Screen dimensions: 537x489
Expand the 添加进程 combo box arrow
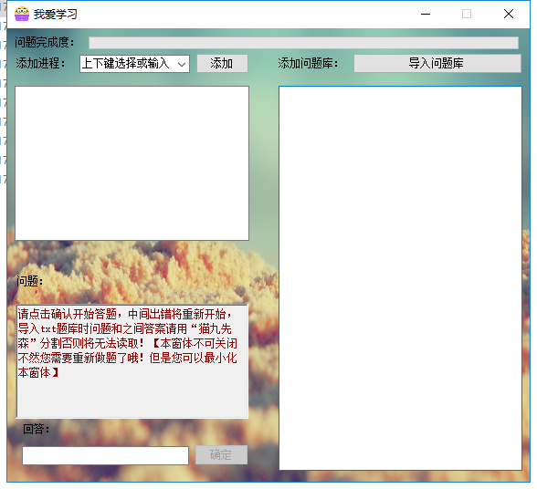(182, 64)
